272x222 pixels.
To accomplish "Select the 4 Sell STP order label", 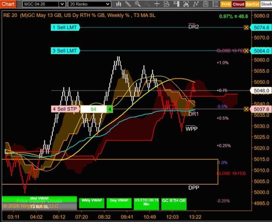I will coord(65,109).
